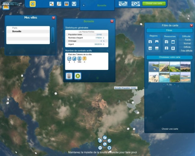Go to next map page arrow
The width and height of the screenshot is (195, 156).
tap(175, 84)
